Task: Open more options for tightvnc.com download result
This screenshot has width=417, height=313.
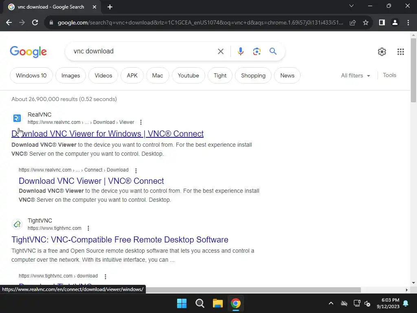Action: pos(105,277)
